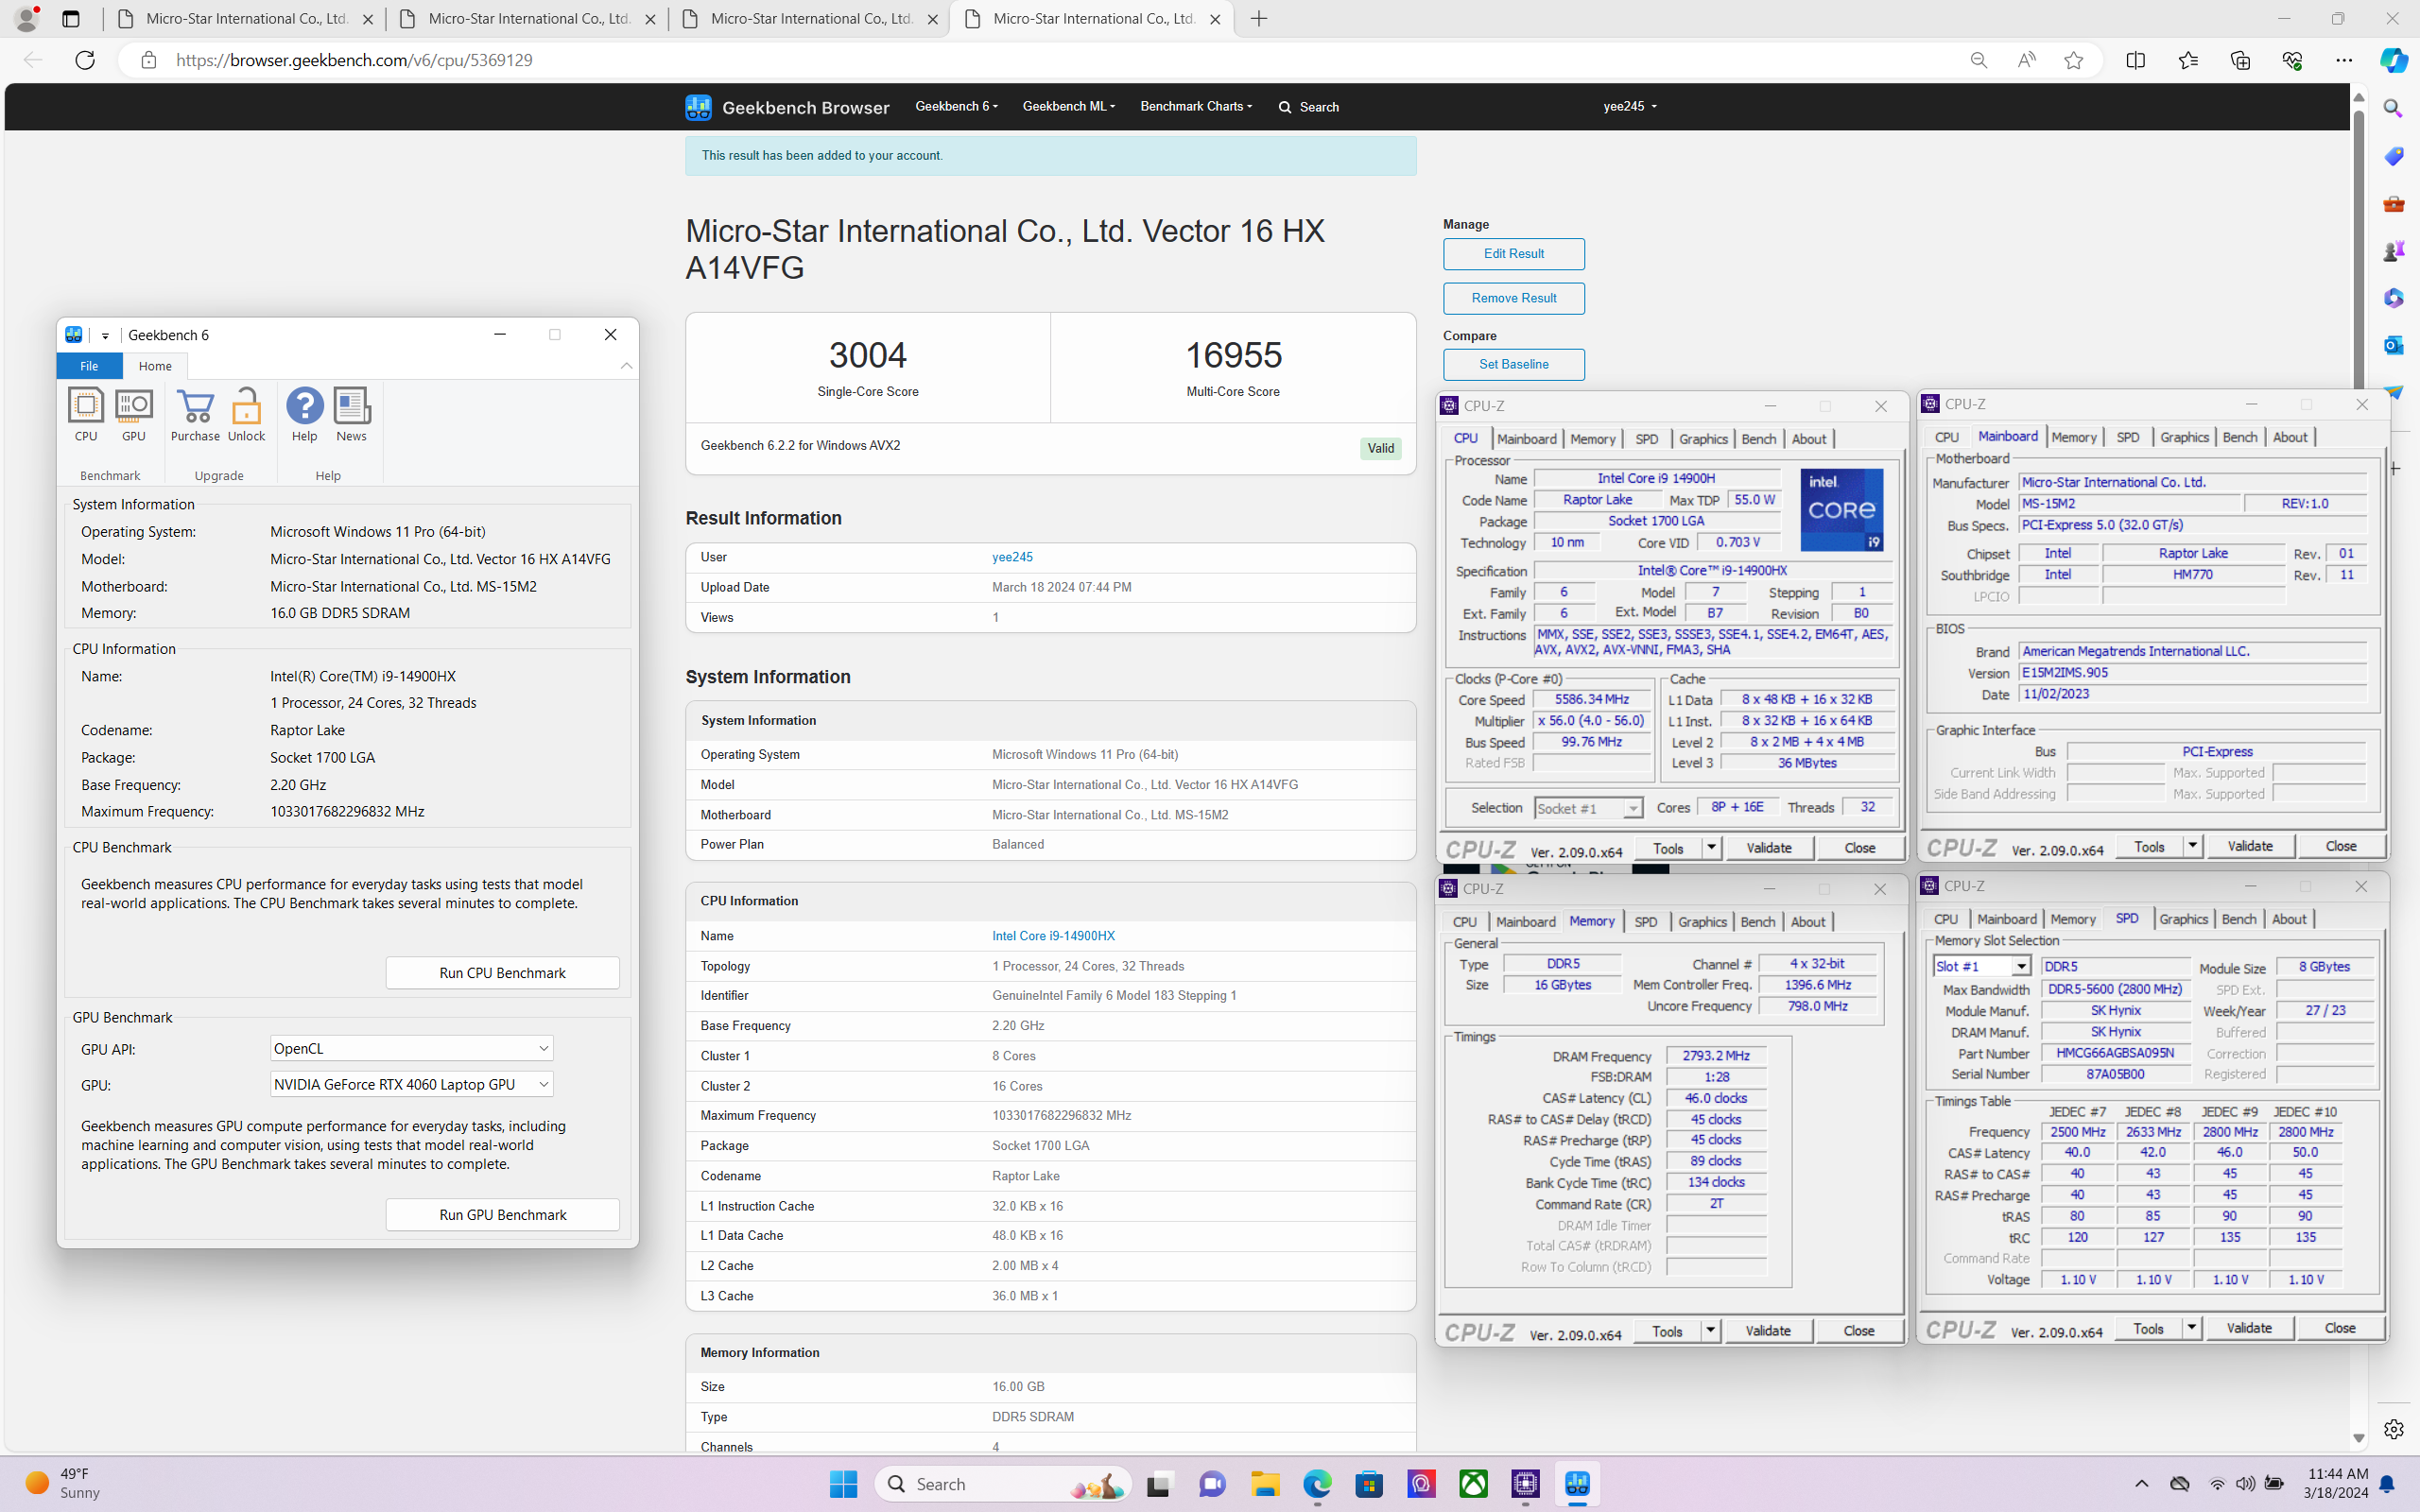The image size is (2420, 1512).
Task: Click Close button in CPU-Z SPD window
Action: pos(2340,1328)
